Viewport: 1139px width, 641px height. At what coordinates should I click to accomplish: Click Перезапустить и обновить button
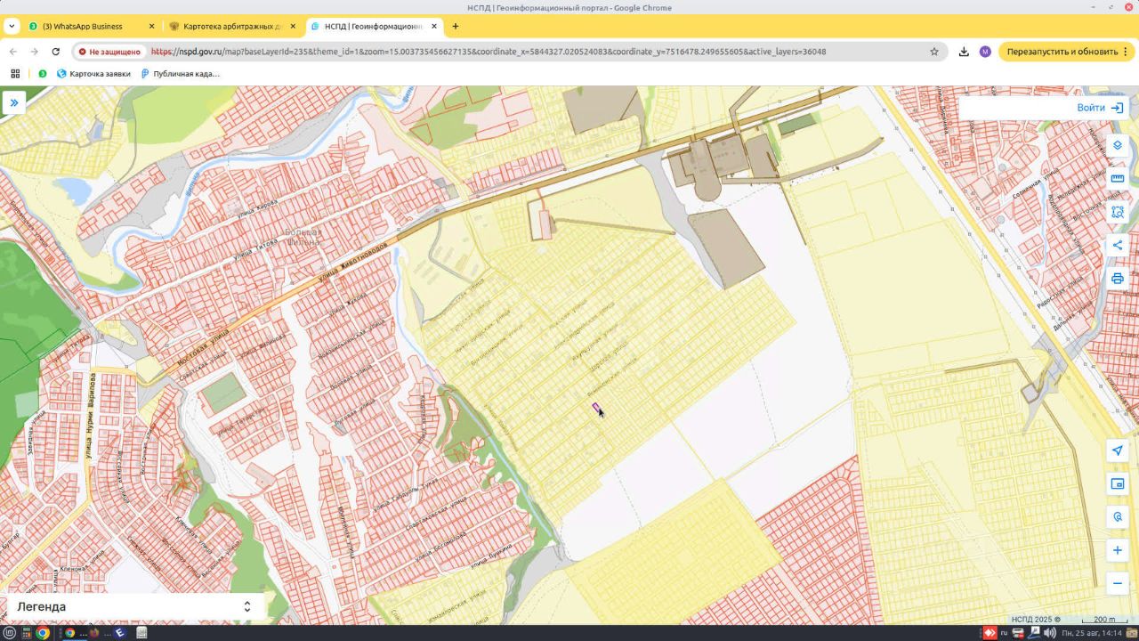(1062, 52)
